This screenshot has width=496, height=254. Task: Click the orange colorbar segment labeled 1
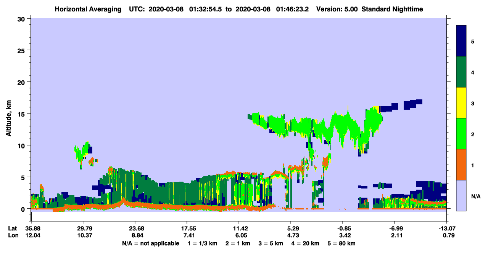462,165
